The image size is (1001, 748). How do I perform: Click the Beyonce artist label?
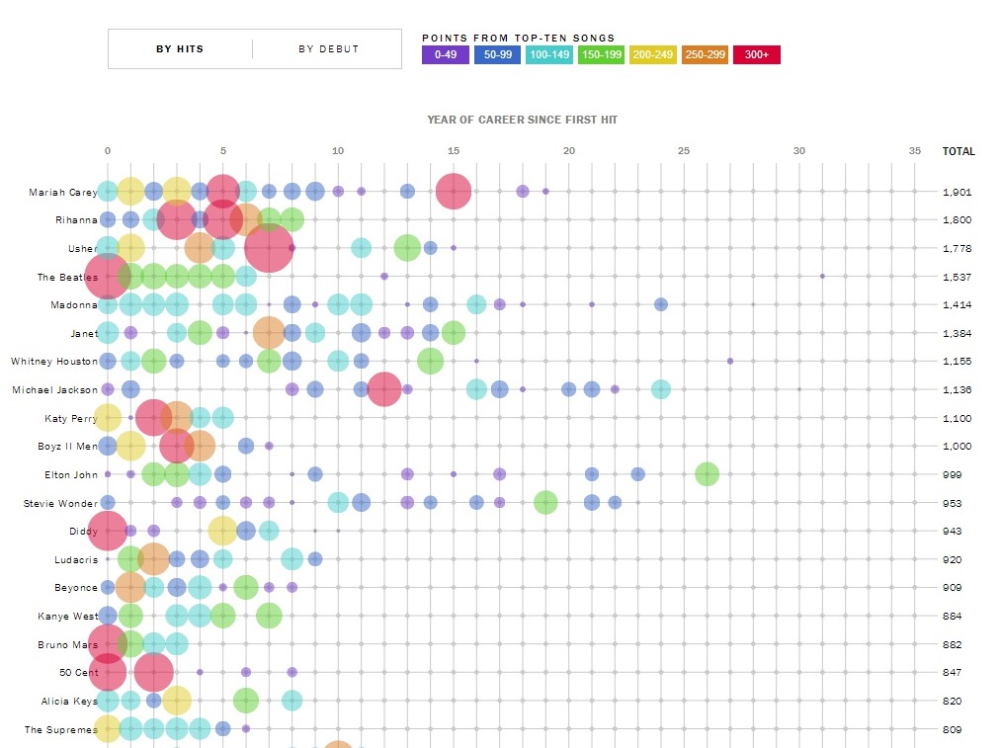(x=76, y=588)
